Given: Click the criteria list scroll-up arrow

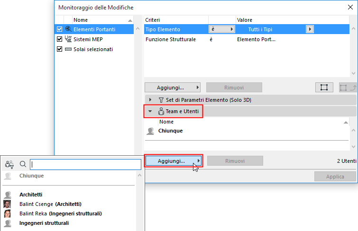Looking at the screenshot, I should click(353, 29).
